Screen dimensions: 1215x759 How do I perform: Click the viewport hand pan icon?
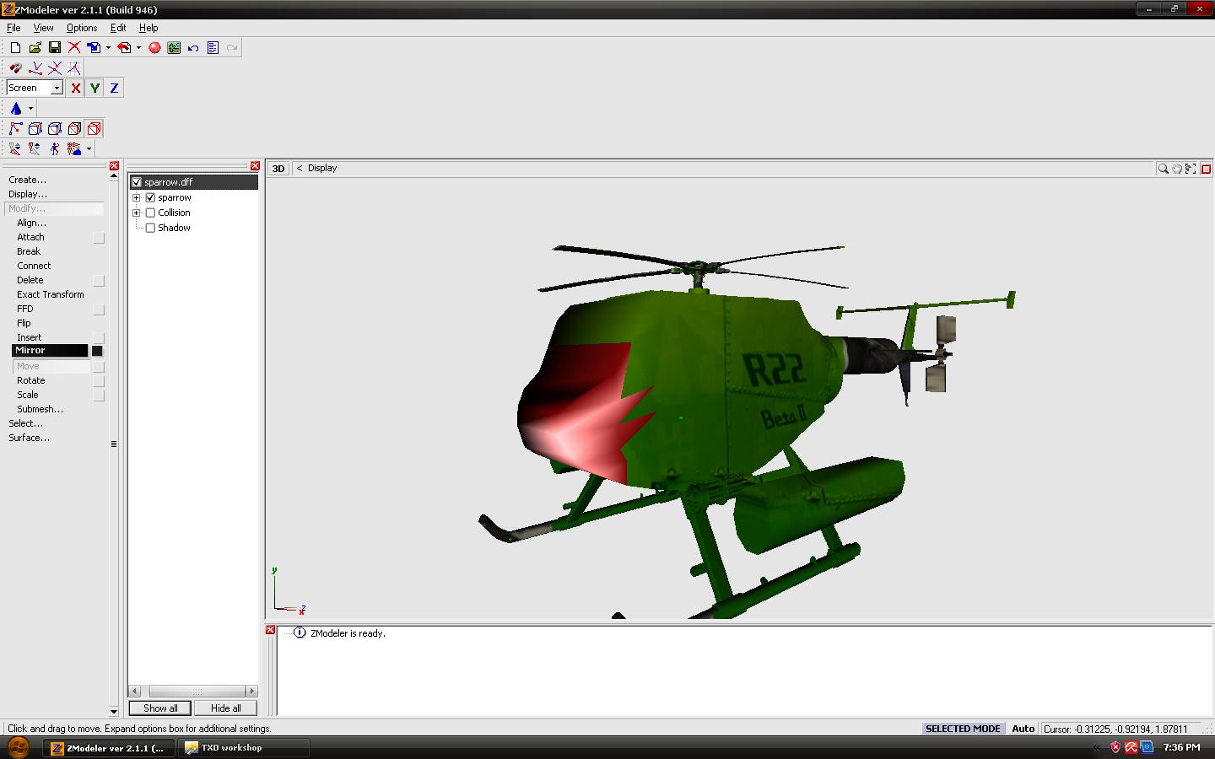pyautogui.click(x=1177, y=169)
